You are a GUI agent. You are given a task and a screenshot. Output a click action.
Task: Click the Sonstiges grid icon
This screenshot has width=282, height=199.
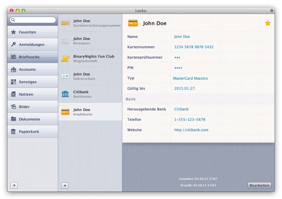click(x=13, y=82)
